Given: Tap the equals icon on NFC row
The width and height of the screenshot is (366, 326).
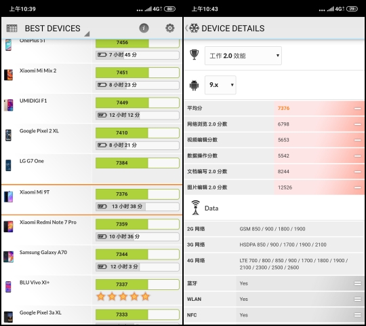Looking at the screenshot, I should [357, 315].
